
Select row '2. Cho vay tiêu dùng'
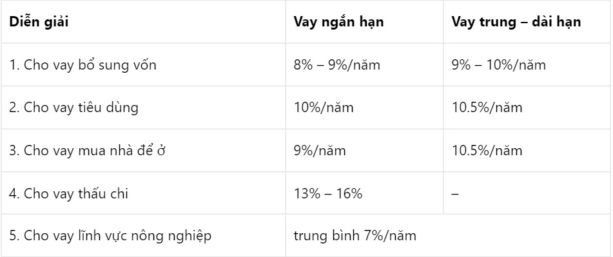coord(307,108)
